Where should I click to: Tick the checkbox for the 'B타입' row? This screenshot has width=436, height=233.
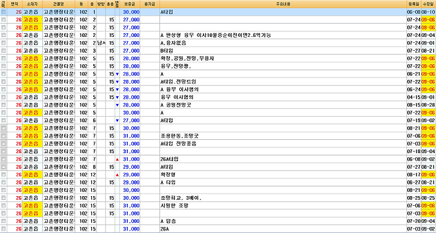(4, 51)
